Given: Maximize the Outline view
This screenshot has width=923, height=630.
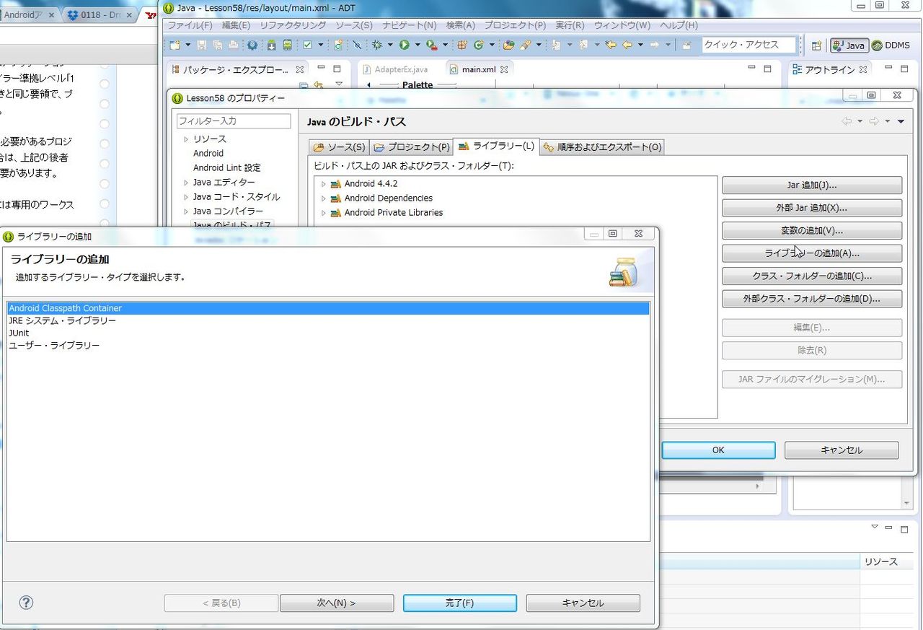Looking at the screenshot, I should [904, 69].
